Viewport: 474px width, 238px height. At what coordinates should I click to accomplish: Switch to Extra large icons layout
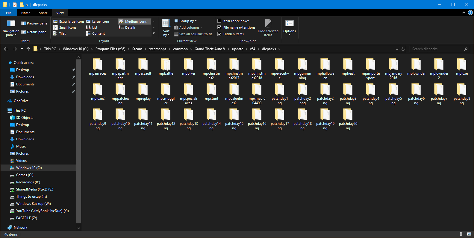click(x=69, y=22)
